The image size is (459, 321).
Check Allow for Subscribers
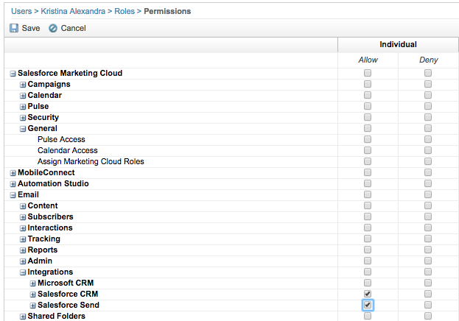click(x=368, y=216)
